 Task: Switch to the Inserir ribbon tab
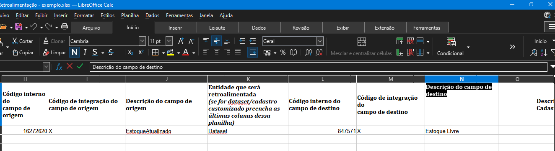[x=175, y=28]
